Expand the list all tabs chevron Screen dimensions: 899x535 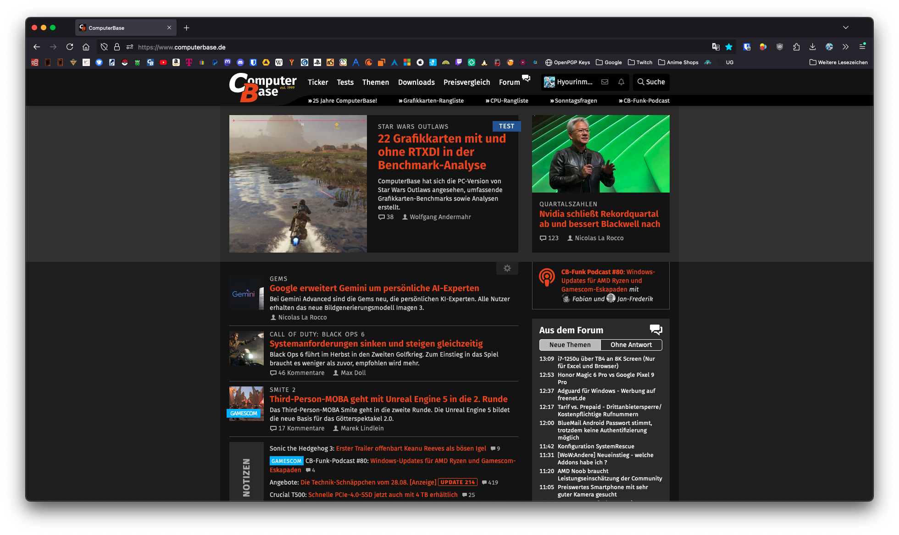tap(845, 28)
